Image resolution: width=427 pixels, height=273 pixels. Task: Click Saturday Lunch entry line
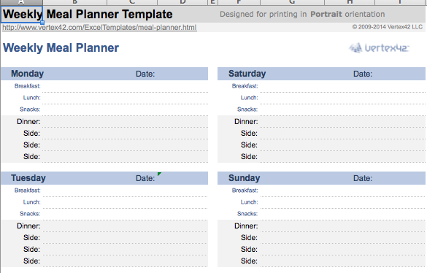(342, 98)
